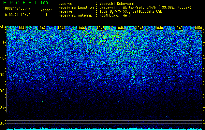Screen dimensions: 205x130
Task: Click the 1849 time marker
Action: 179,28
